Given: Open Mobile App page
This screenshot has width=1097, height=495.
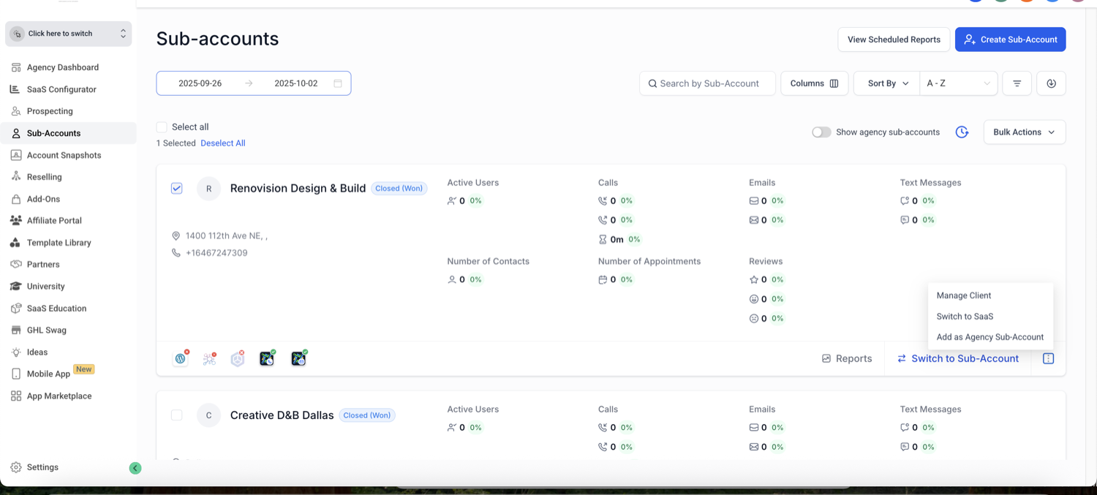Looking at the screenshot, I should [48, 374].
